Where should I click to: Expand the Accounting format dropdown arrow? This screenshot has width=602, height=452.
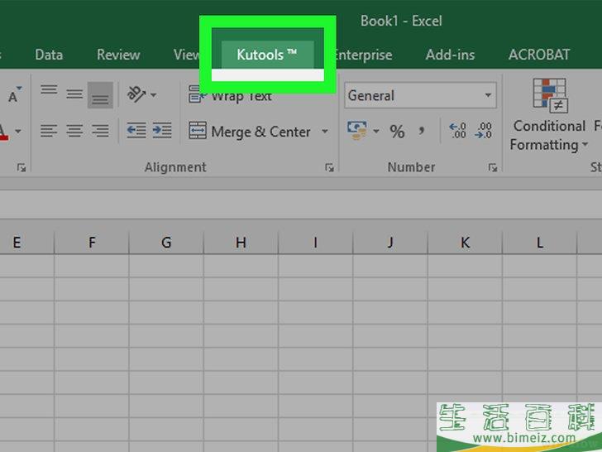376,132
